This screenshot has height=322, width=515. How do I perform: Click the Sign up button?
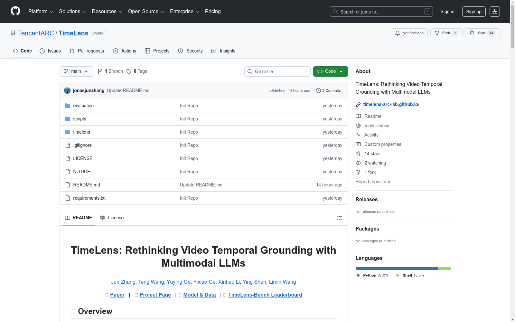(474, 12)
